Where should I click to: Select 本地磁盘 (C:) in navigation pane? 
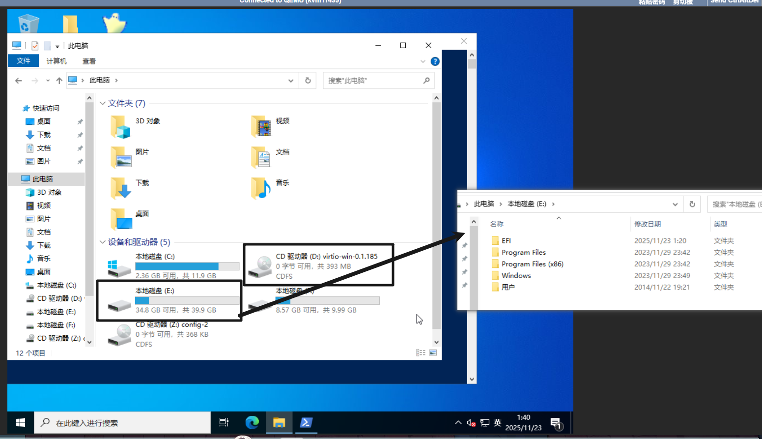[56, 285]
